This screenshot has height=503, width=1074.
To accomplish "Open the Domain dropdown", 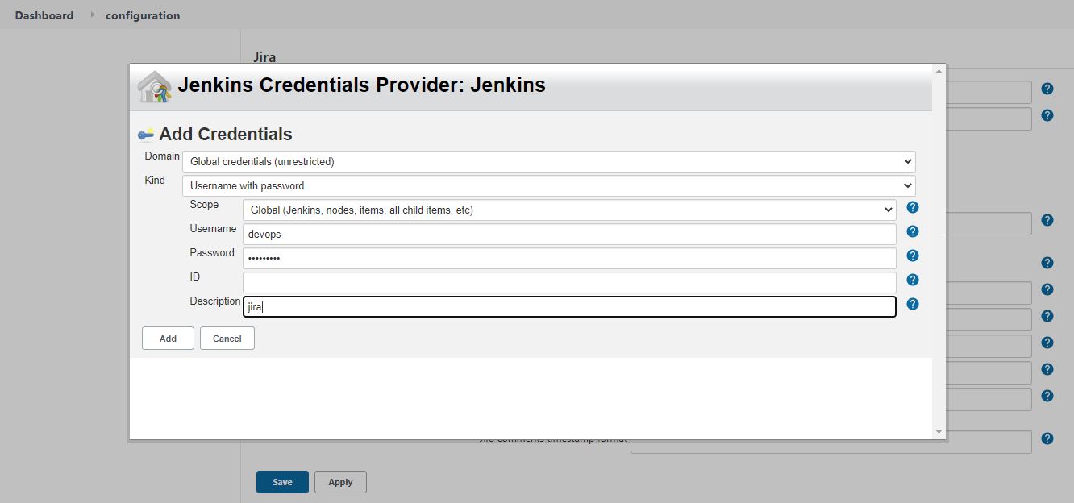I will [549, 161].
